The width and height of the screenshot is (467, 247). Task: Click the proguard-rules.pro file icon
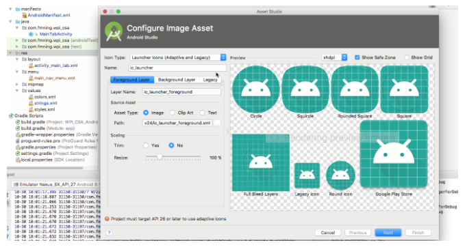pos(18,141)
